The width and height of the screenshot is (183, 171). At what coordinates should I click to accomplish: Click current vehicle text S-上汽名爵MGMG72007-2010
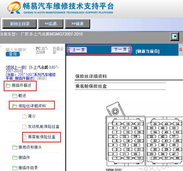(x=56, y=34)
